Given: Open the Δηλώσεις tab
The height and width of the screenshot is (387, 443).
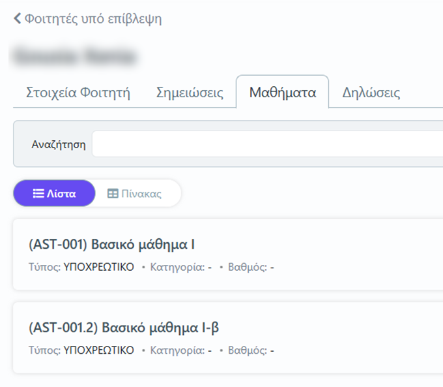Looking at the screenshot, I should pos(371,93).
